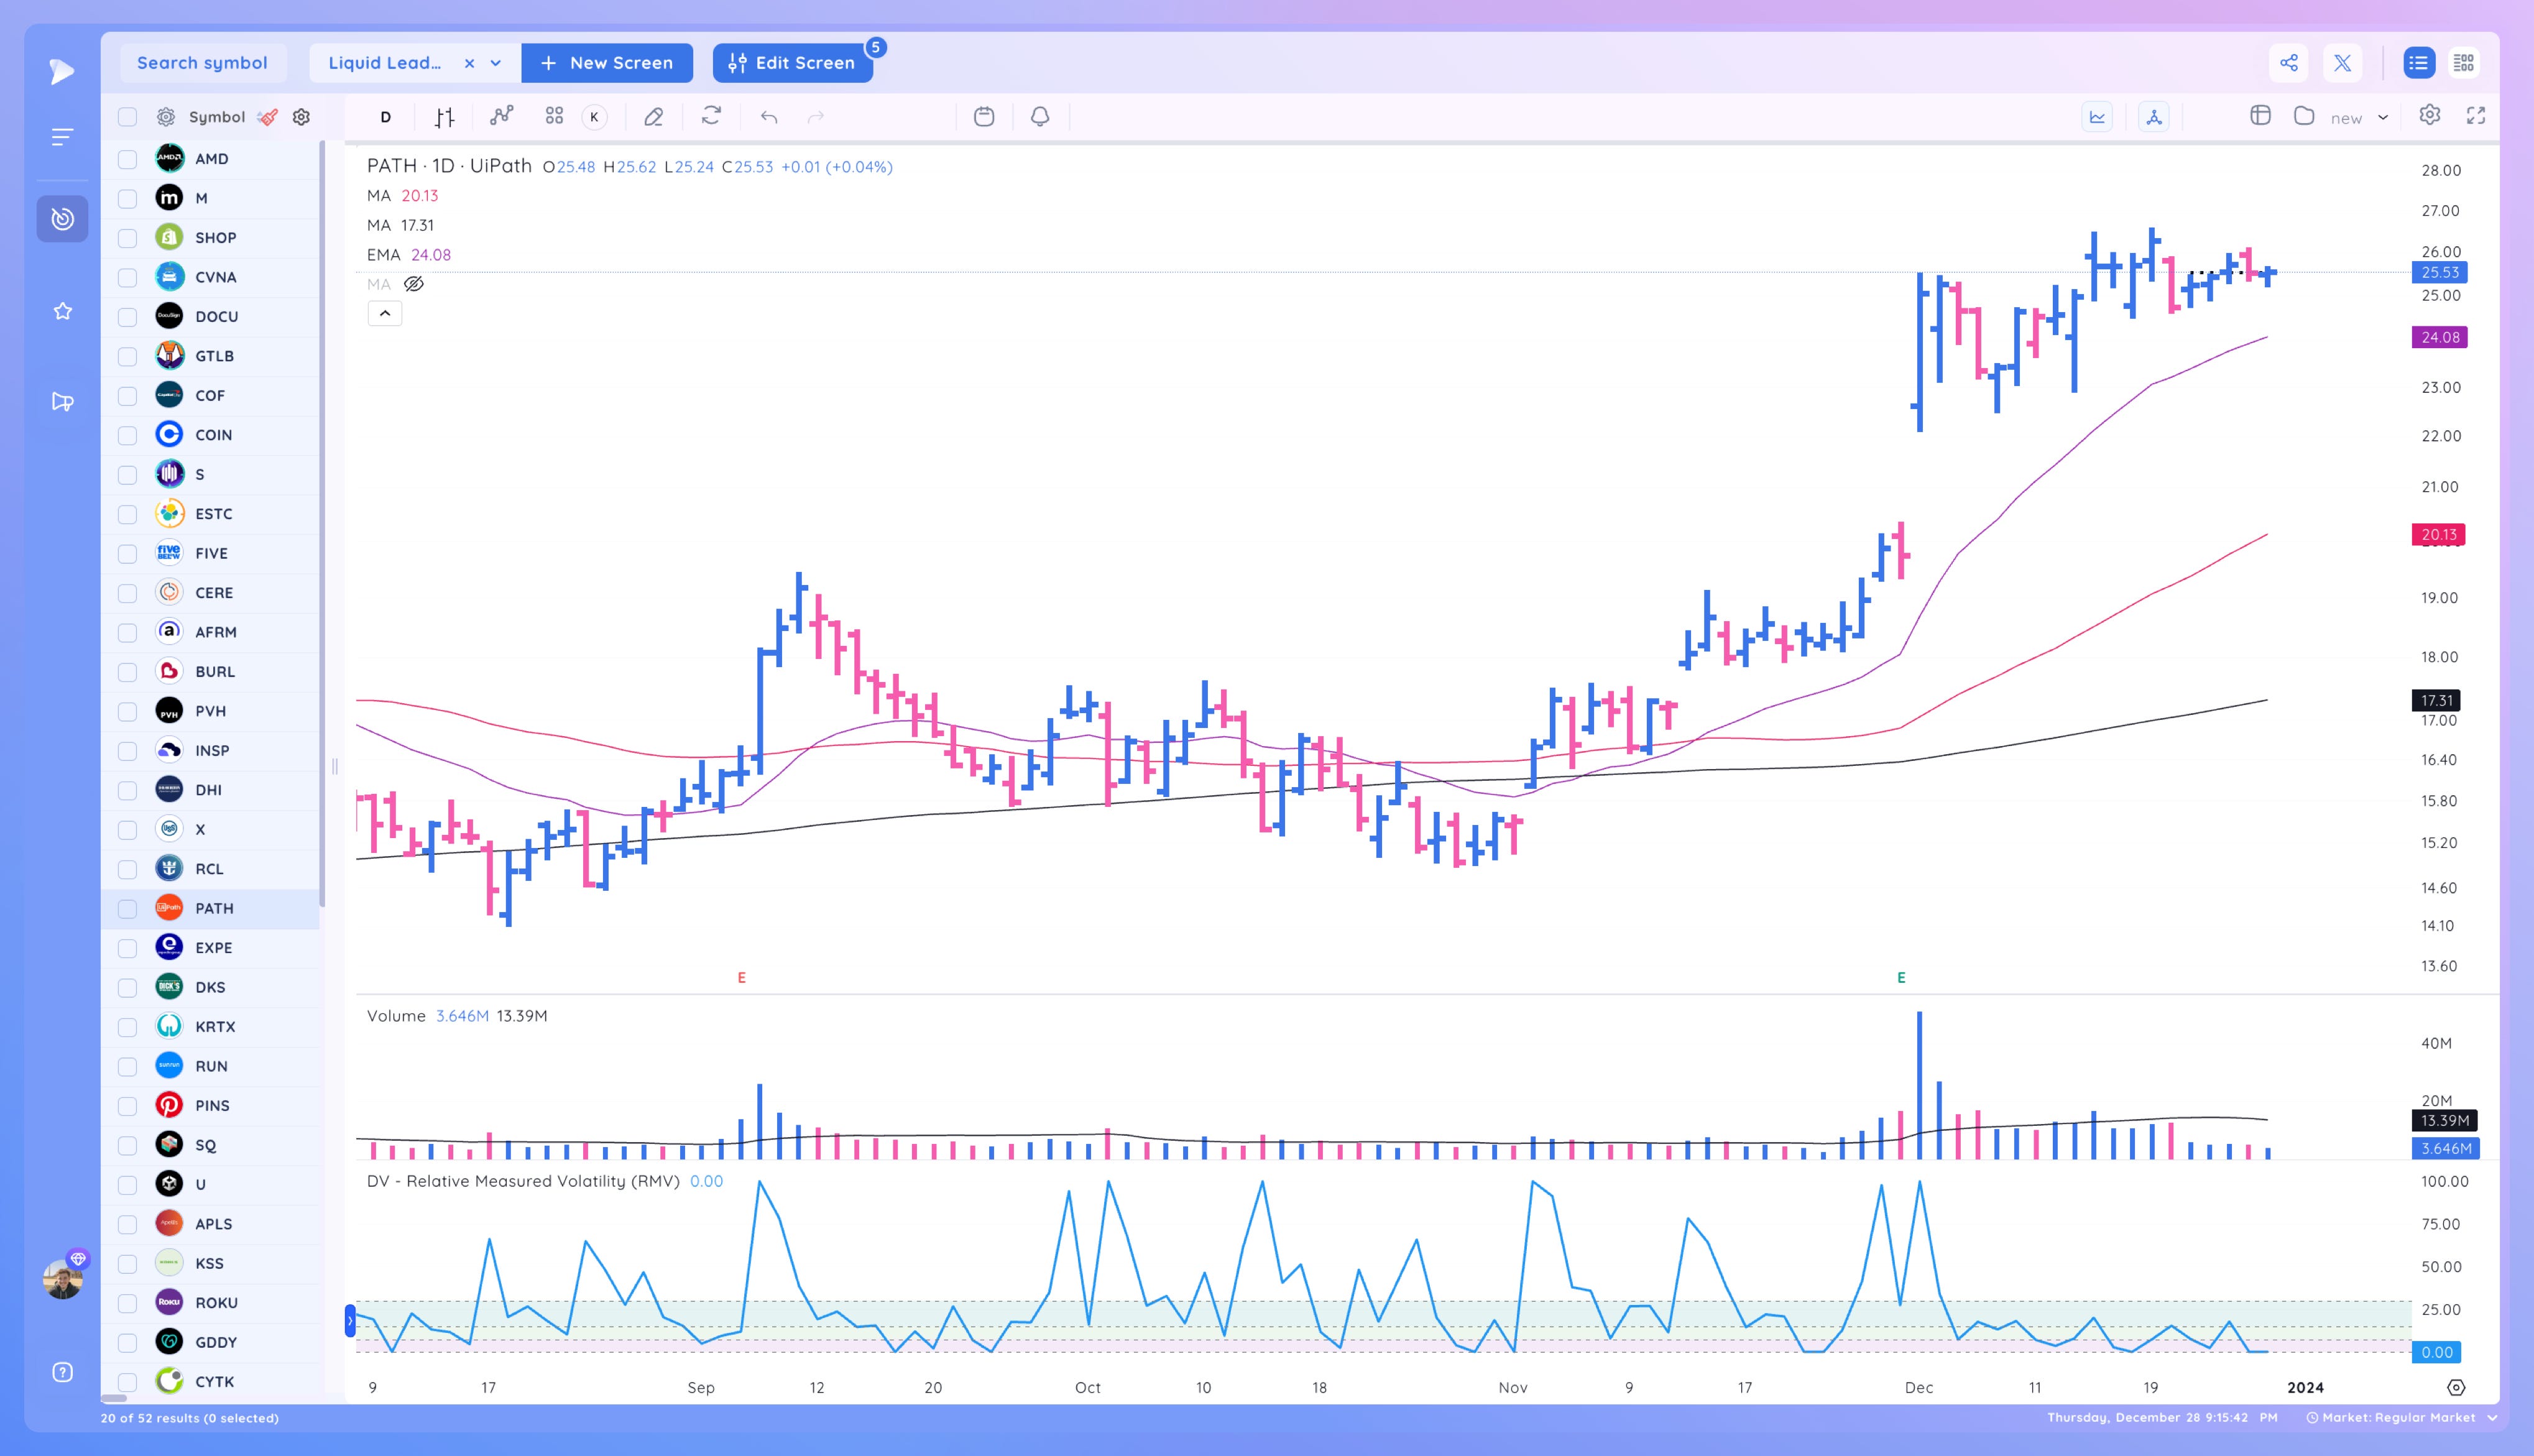Open chart settings gear in toolbar

[2429, 116]
